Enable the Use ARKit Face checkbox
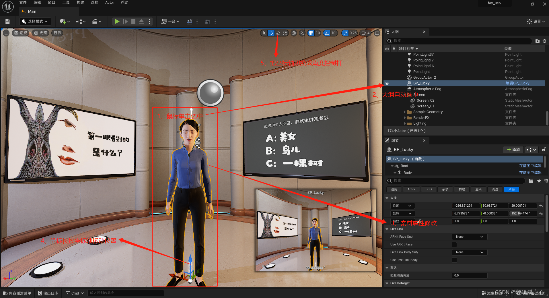The image size is (549, 298). click(454, 245)
